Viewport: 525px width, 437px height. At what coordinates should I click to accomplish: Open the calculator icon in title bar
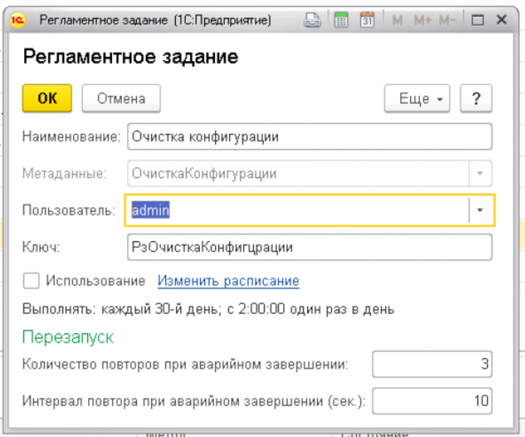point(341,20)
